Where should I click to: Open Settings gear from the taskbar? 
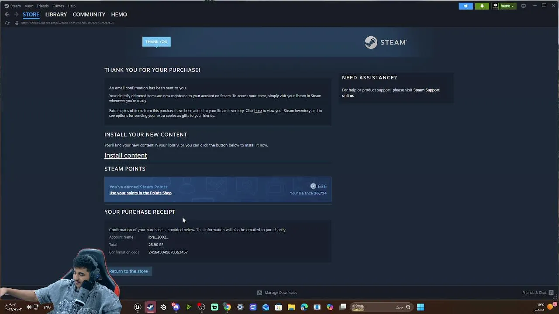[x=240, y=307]
